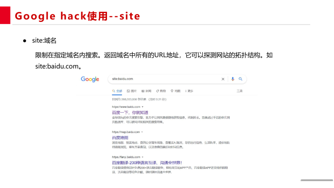334x188 pixels.
Task: Switch to the 图片 tab
Action: tap(132, 91)
